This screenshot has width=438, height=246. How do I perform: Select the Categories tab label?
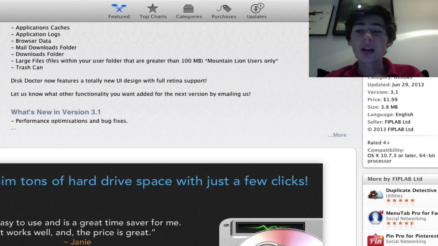[189, 16]
